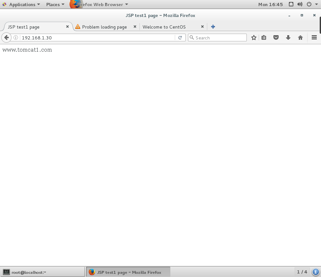The image size is (321, 277).
Task: Close the JSP test1 page tab
Action: click(67, 27)
